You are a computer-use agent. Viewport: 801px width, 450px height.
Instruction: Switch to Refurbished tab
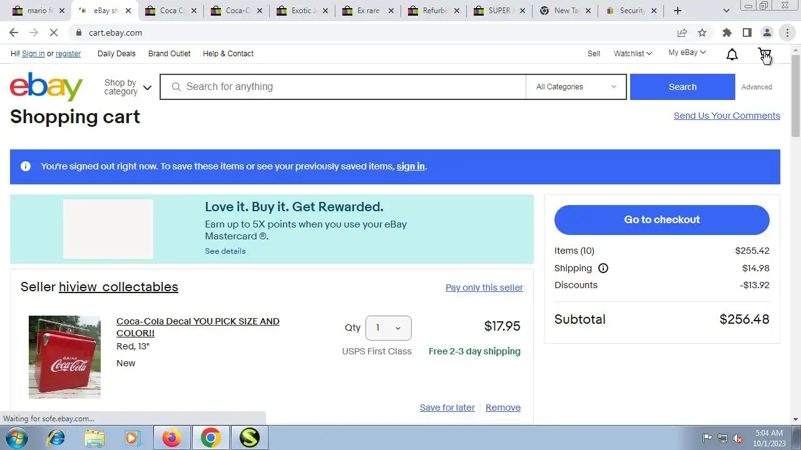pos(433,11)
